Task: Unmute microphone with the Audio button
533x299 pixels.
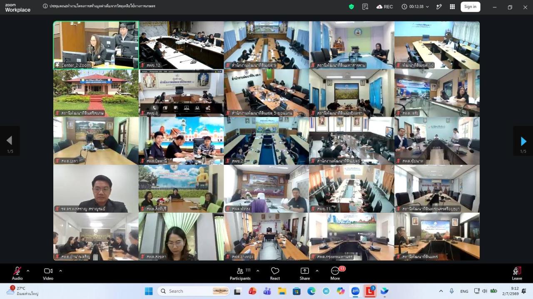Action: [17, 273]
